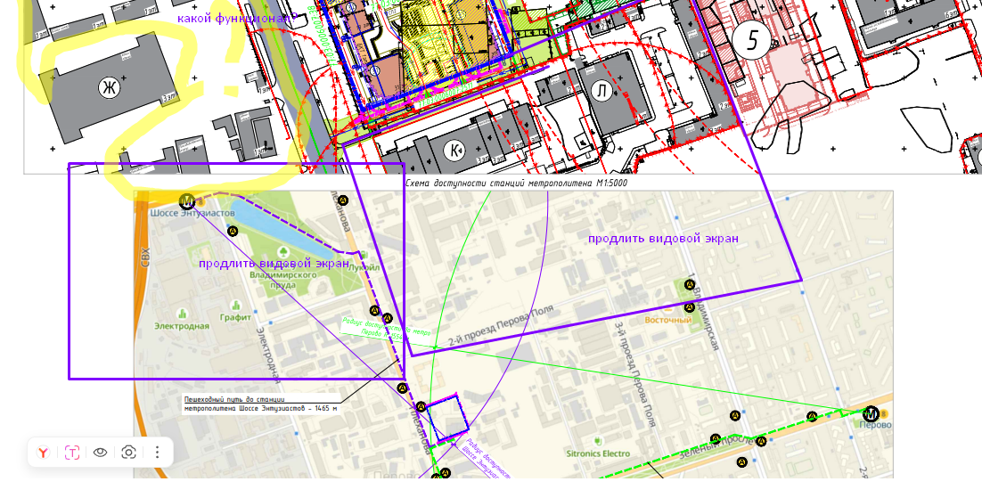The height and width of the screenshot is (498, 982).
Task: Open the three-dots more options menu
Action: (x=157, y=453)
